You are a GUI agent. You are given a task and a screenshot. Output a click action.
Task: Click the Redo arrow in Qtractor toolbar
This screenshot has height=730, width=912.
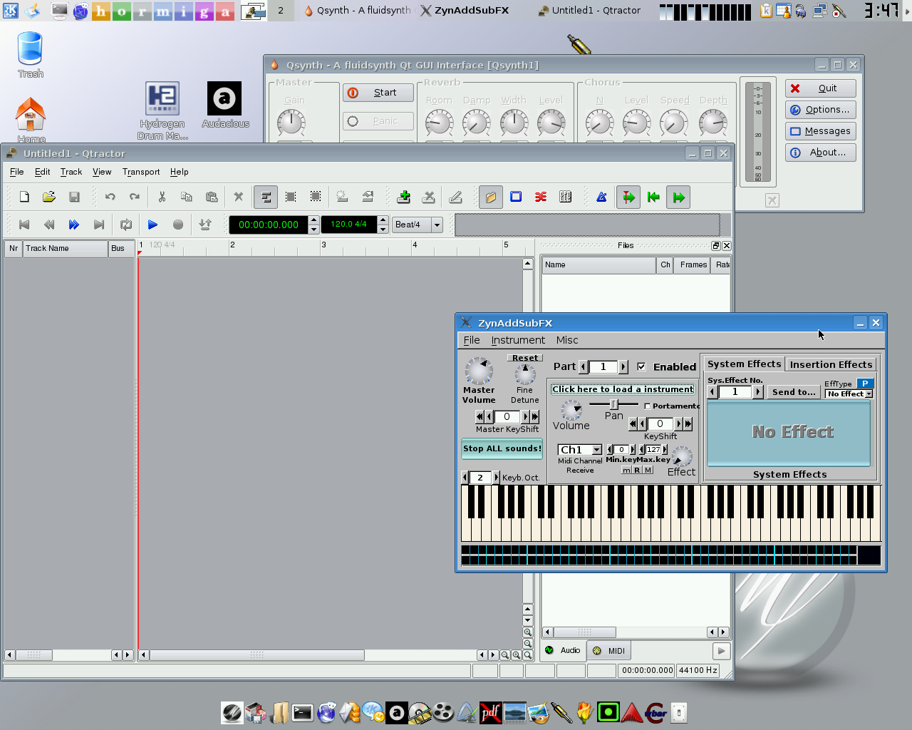(x=135, y=197)
